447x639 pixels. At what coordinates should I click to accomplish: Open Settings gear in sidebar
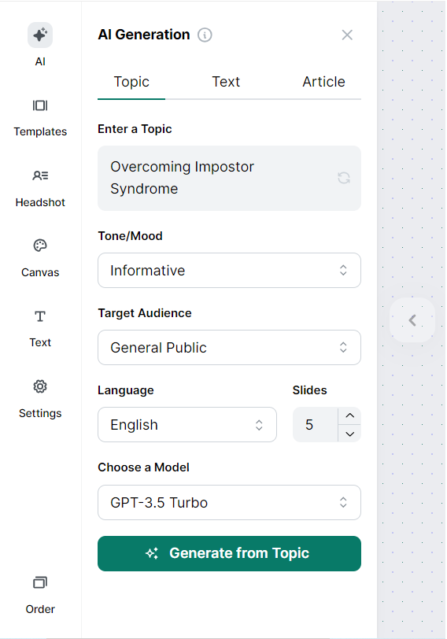pyautogui.click(x=40, y=386)
